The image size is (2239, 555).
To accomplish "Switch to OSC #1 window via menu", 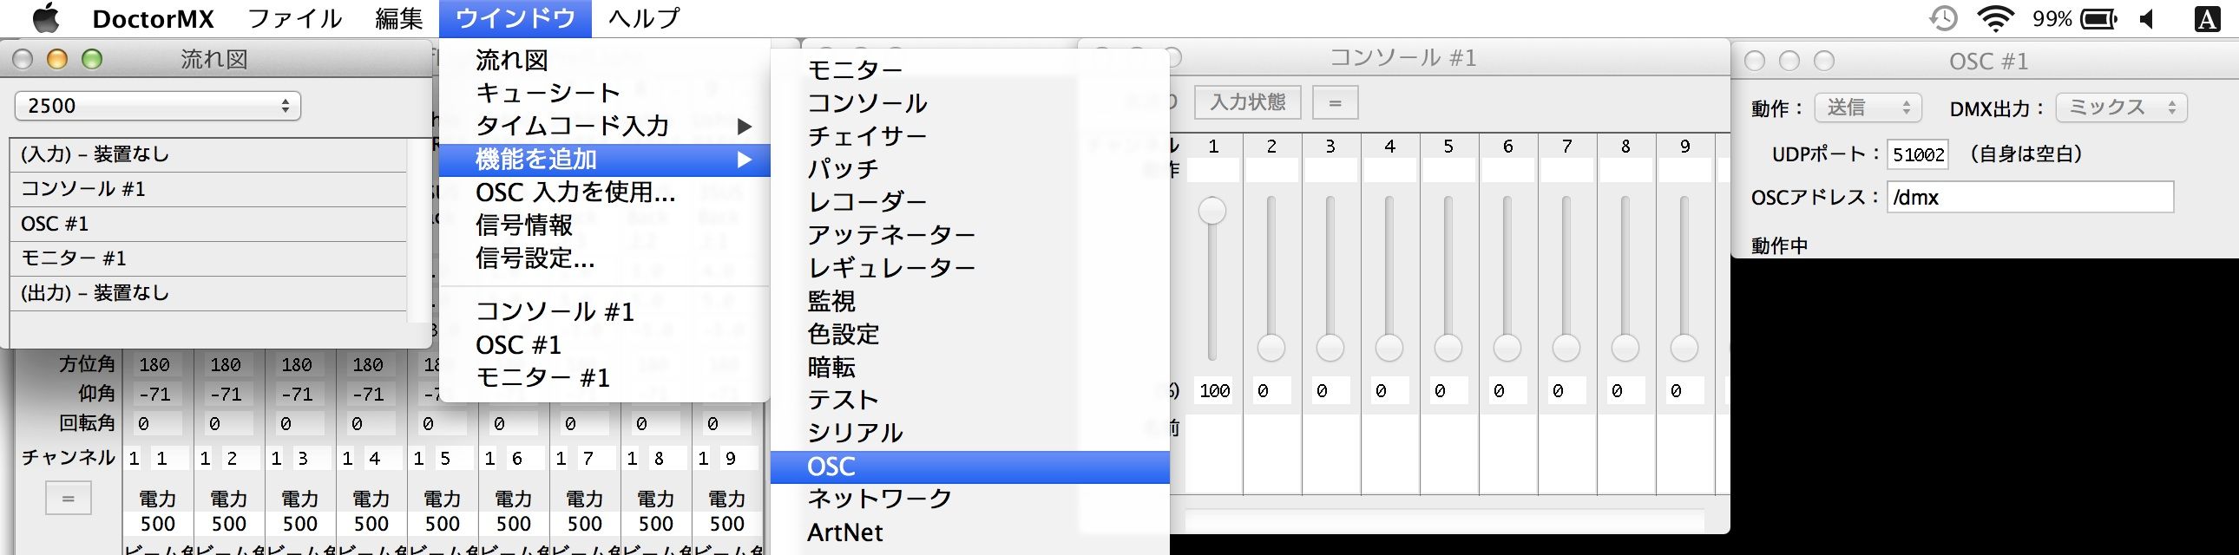I will click(604, 345).
